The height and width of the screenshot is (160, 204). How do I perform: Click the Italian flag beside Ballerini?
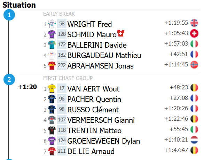pos(194,44)
